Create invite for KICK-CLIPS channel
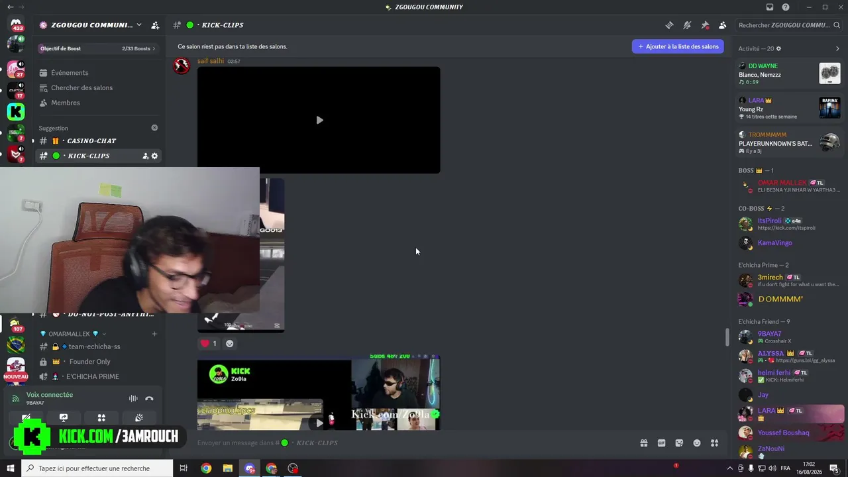This screenshot has height=477, width=848. [145, 156]
